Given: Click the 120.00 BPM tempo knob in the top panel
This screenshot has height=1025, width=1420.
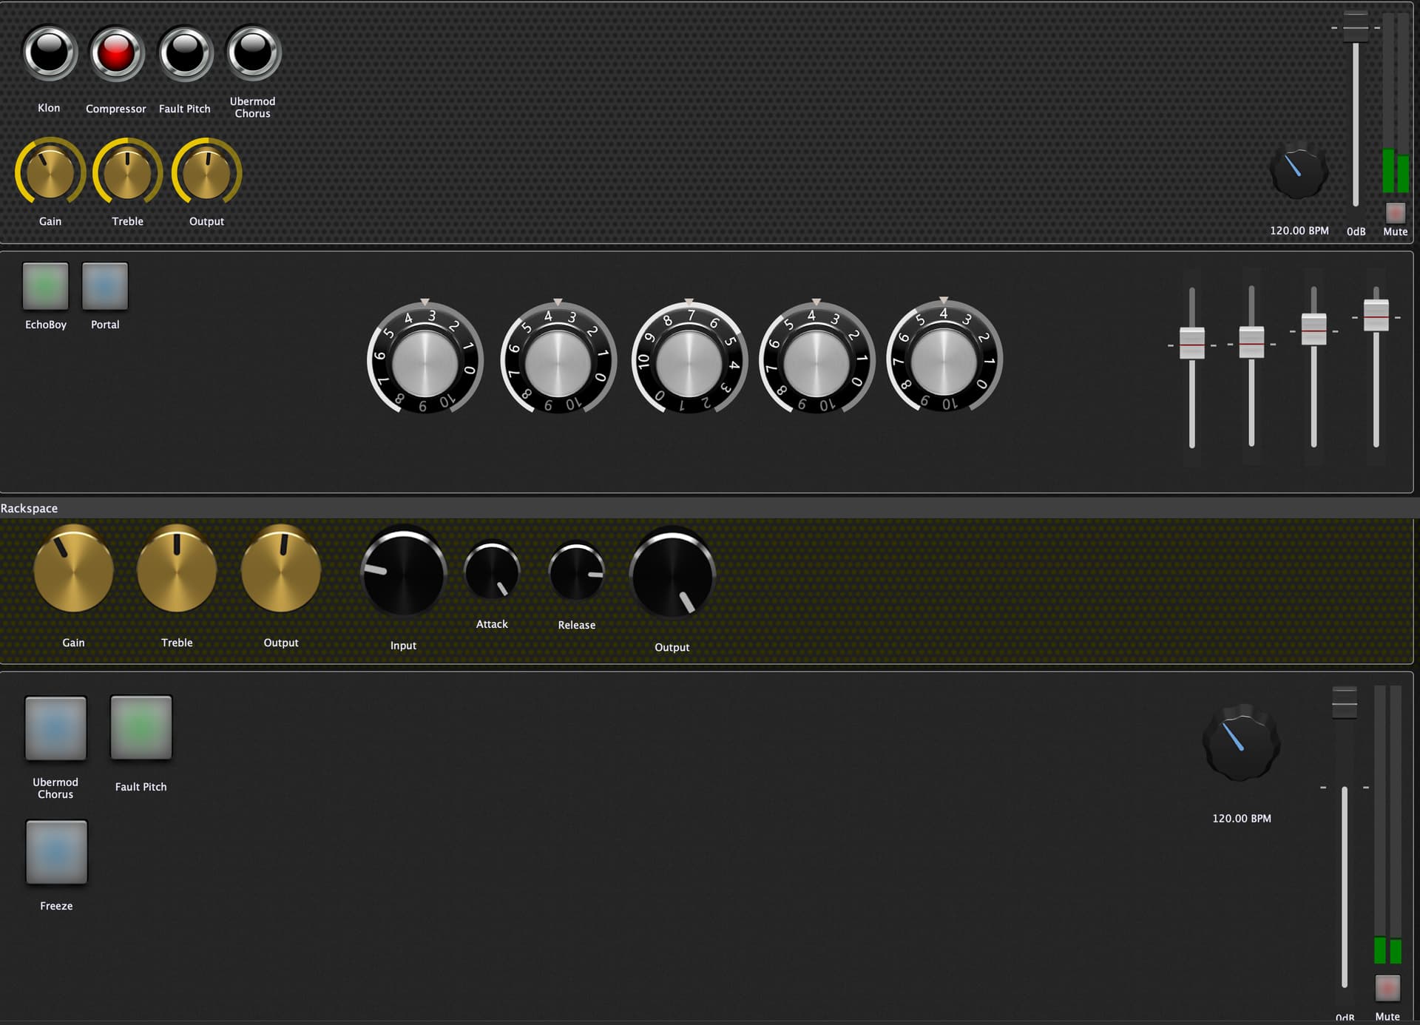Looking at the screenshot, I should (x=1299, y=170).
